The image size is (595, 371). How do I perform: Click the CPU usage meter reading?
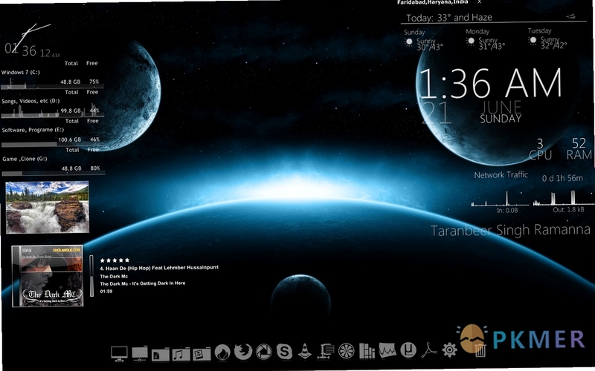click(x=540, y=149)
